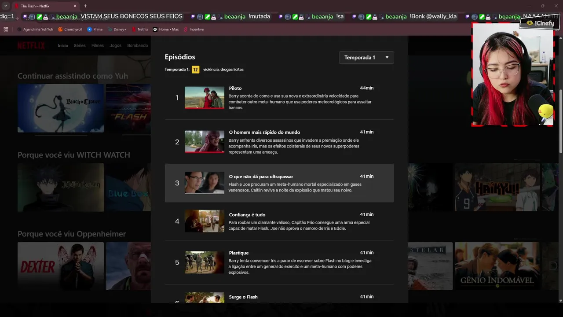Open the Breaking Bad card beside Dexter
The height and width of the screenshot is (317, 563).
tap(128, 266)
